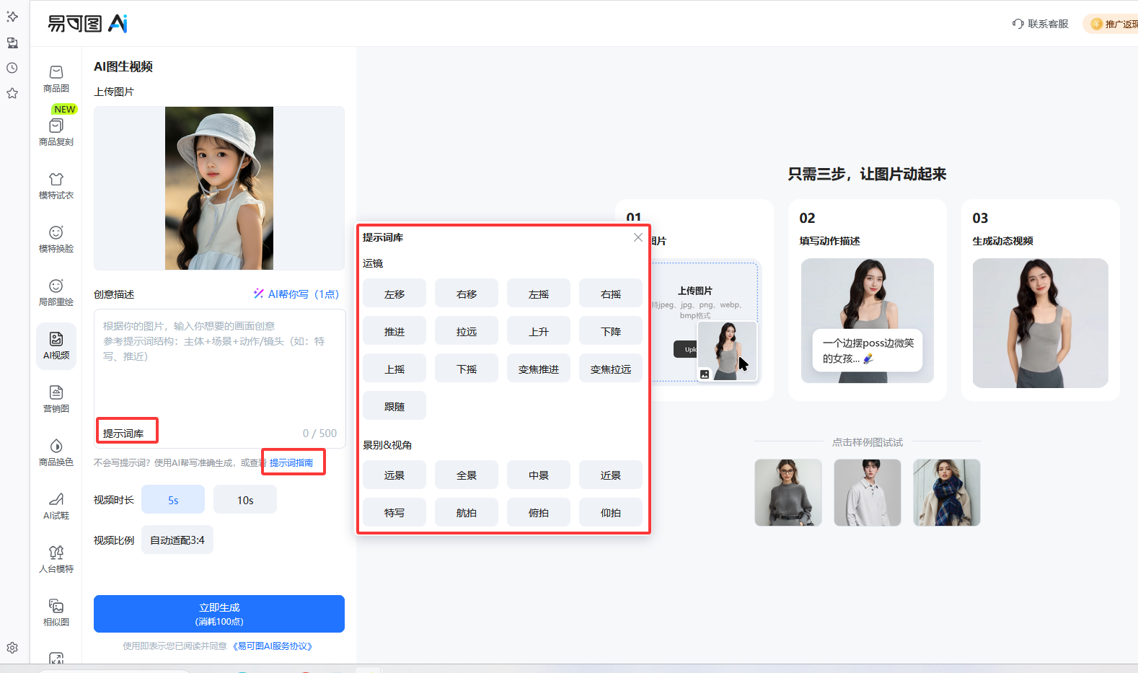The image size is (1138, 673).
Task: Select the 10s video duration
Action: tap(245, 500)
